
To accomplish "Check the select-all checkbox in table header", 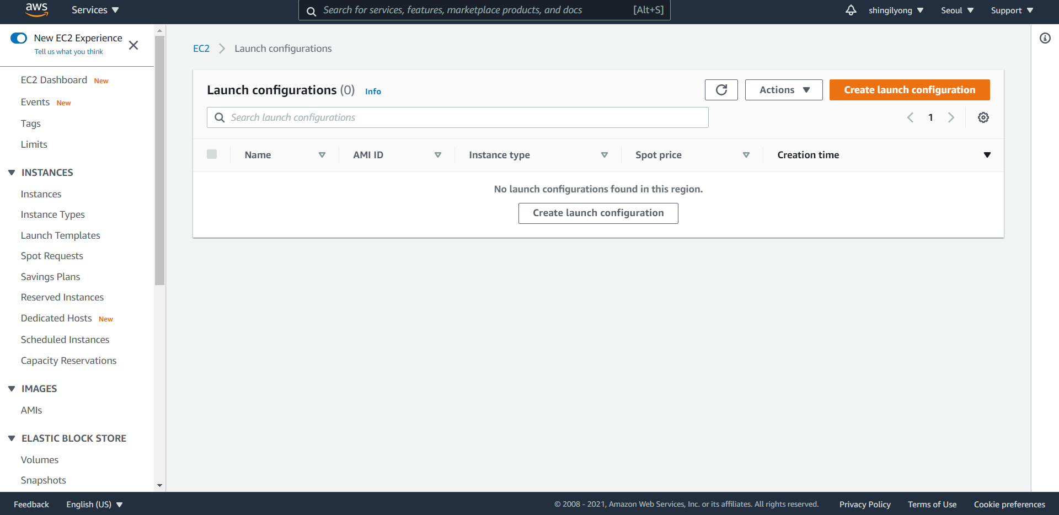I will coord(212,154).
